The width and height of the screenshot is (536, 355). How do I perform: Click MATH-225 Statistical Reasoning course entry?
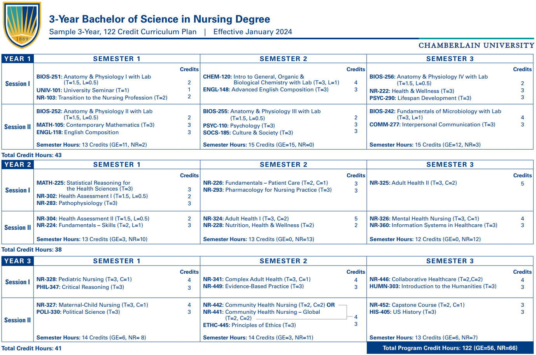tap(84, 186)
